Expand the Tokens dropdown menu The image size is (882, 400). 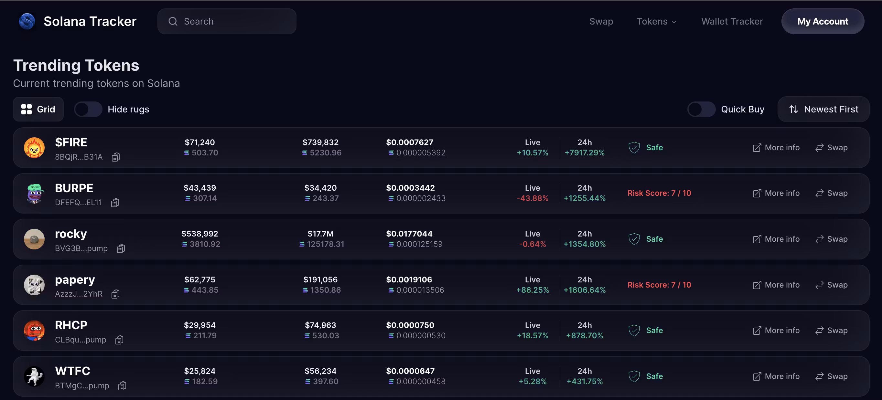click(x=656, y=21)
